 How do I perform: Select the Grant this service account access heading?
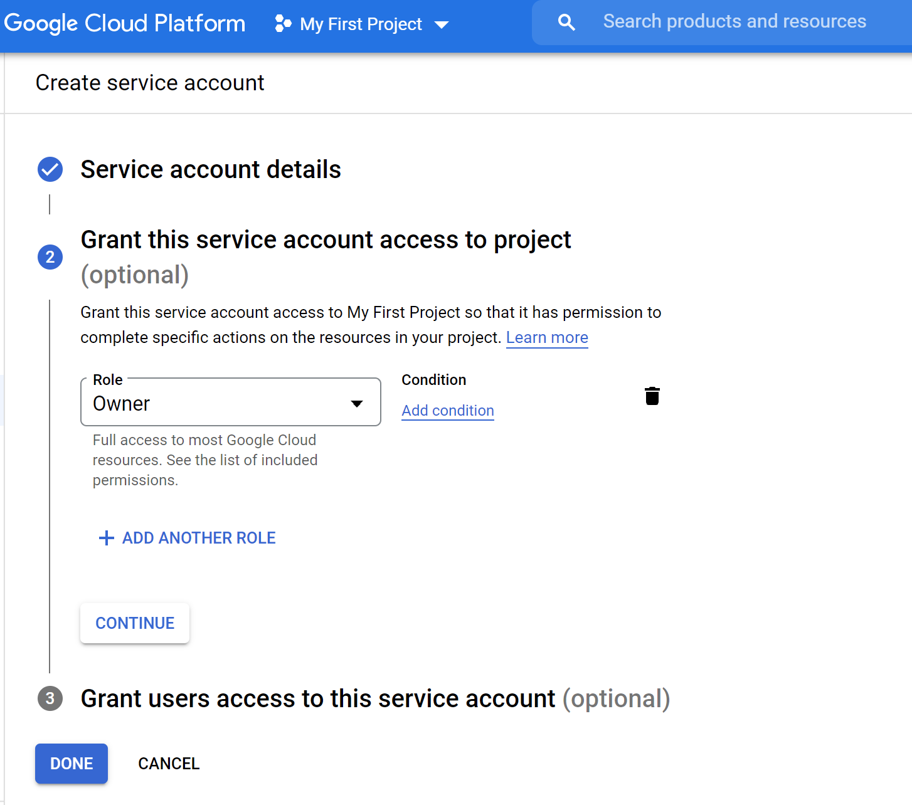pyautogui.click(x=326, y=240)
